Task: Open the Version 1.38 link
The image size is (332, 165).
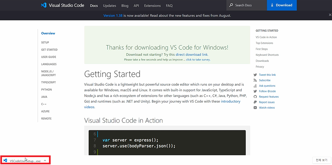Action: pos(113,16)
